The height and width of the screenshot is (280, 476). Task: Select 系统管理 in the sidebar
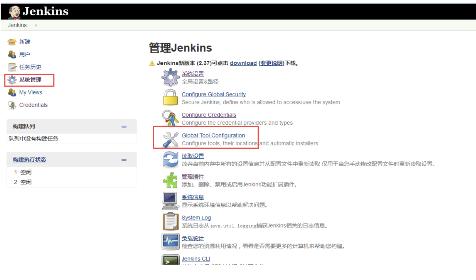pyautogui.click(x=30, y=80)
